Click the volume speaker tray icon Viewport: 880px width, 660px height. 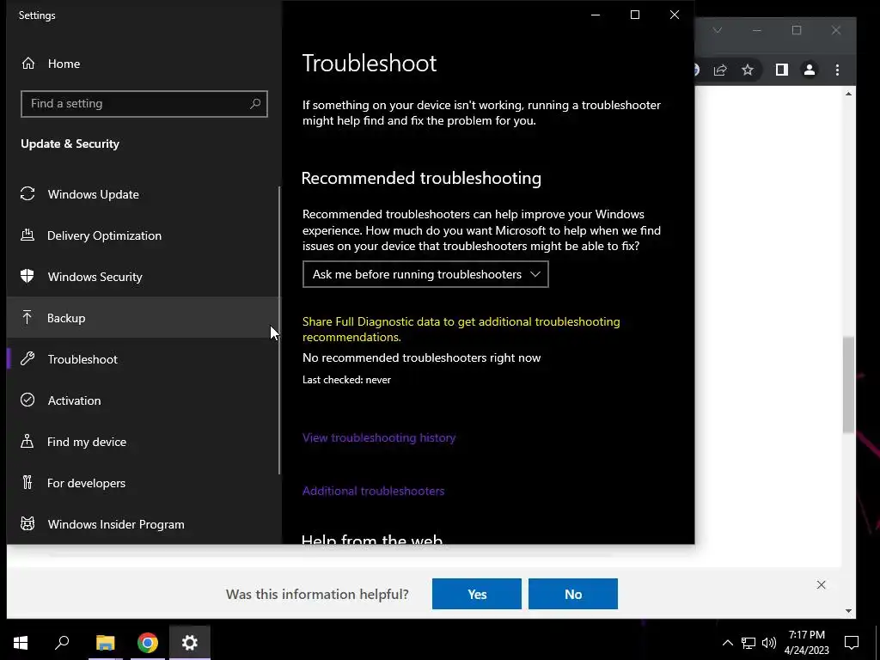(x=769, y=643)
